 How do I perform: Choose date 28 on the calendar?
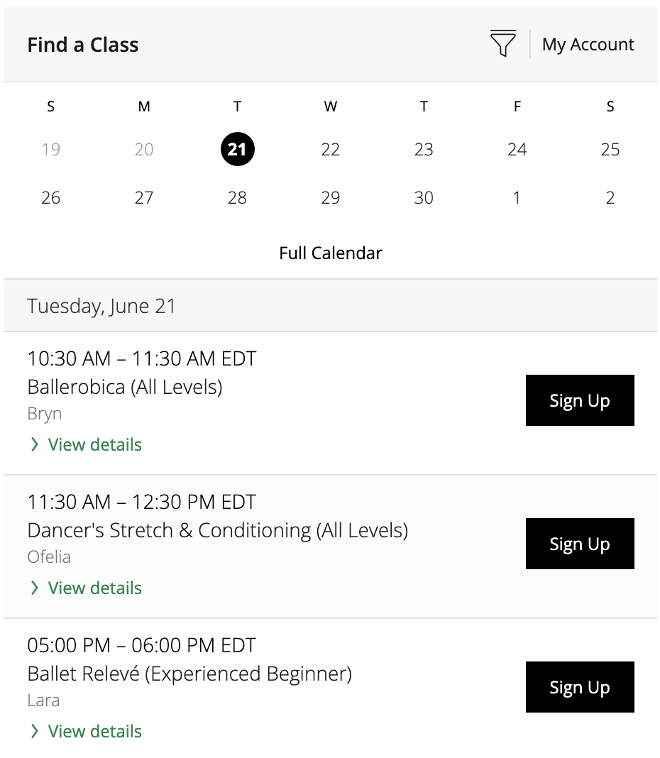coord(238,198)
